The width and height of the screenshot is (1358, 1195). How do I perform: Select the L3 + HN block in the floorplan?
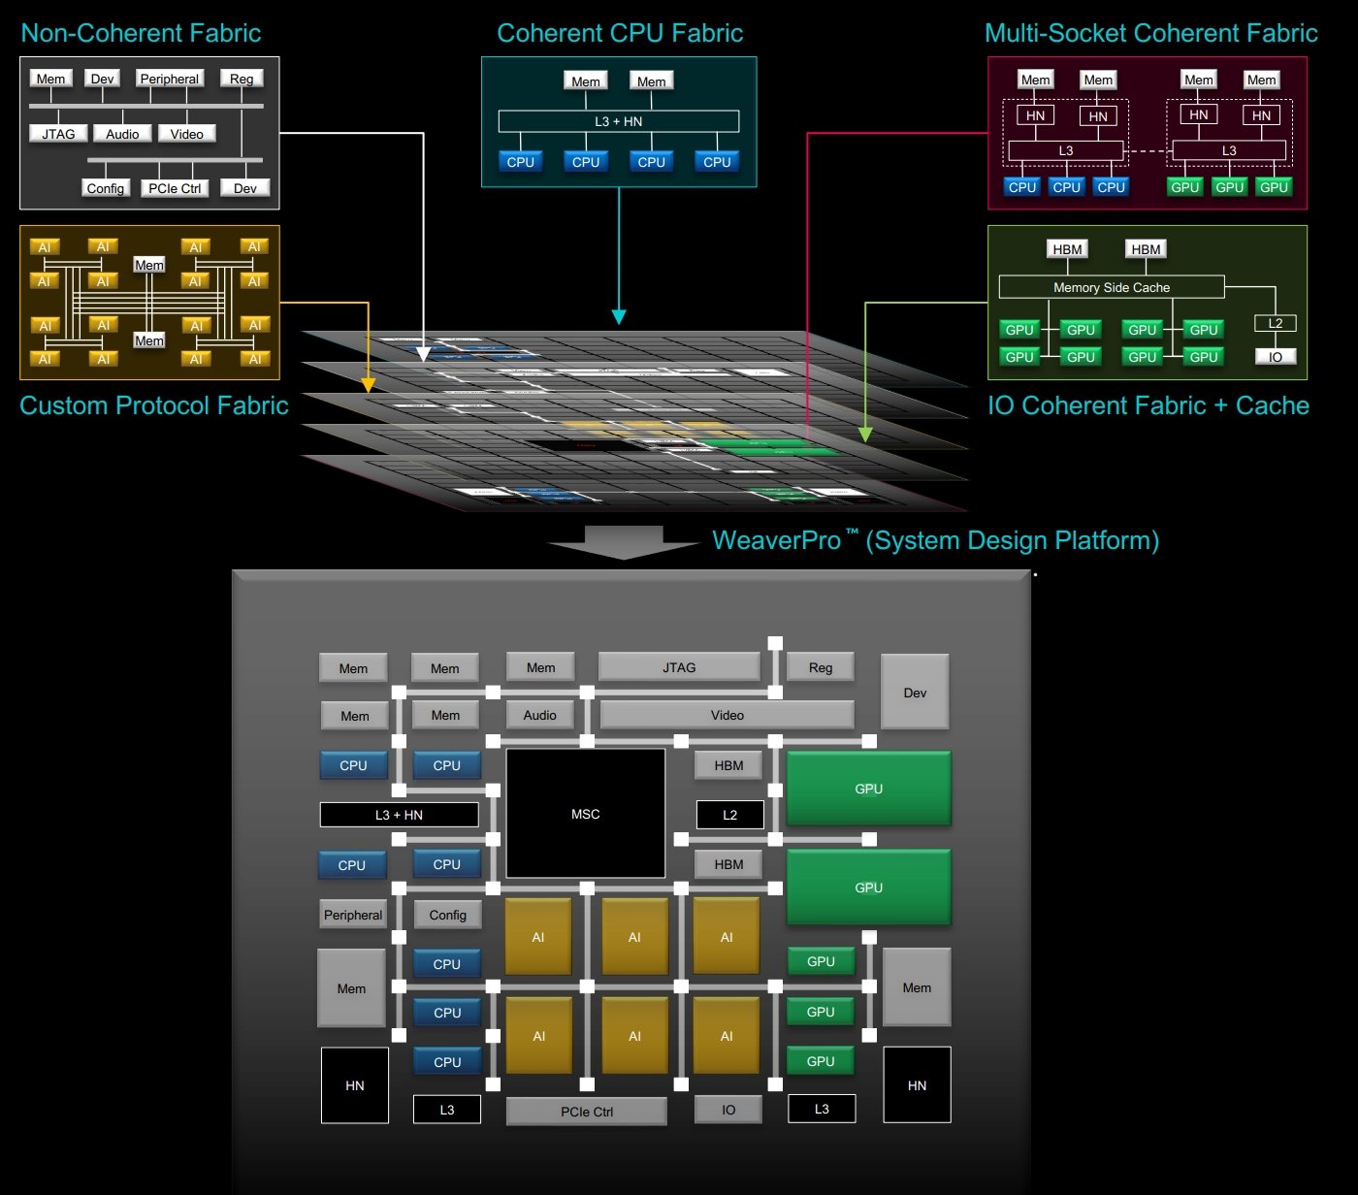400,815
